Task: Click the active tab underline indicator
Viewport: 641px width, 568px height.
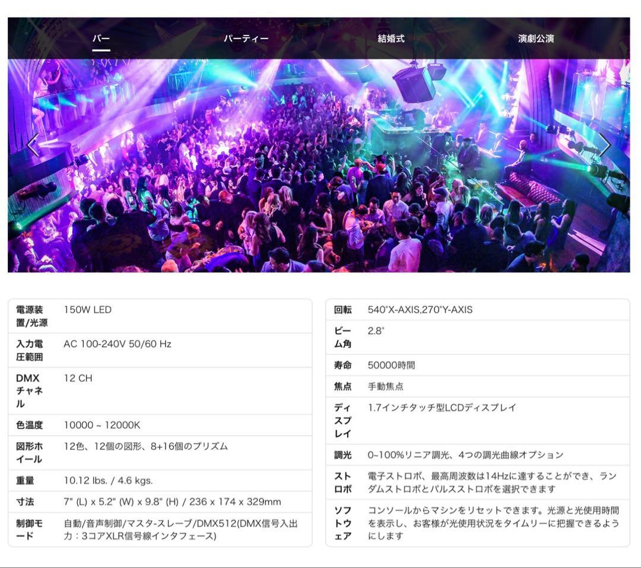Action: 101,49
